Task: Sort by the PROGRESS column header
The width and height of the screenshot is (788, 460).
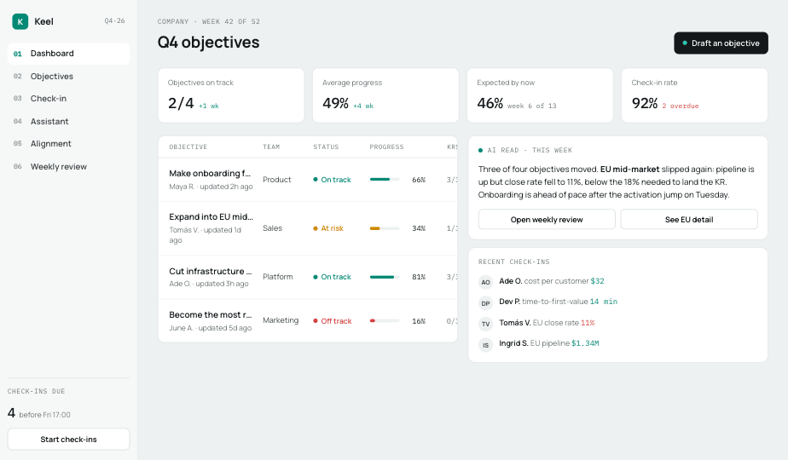Action: 386,147
